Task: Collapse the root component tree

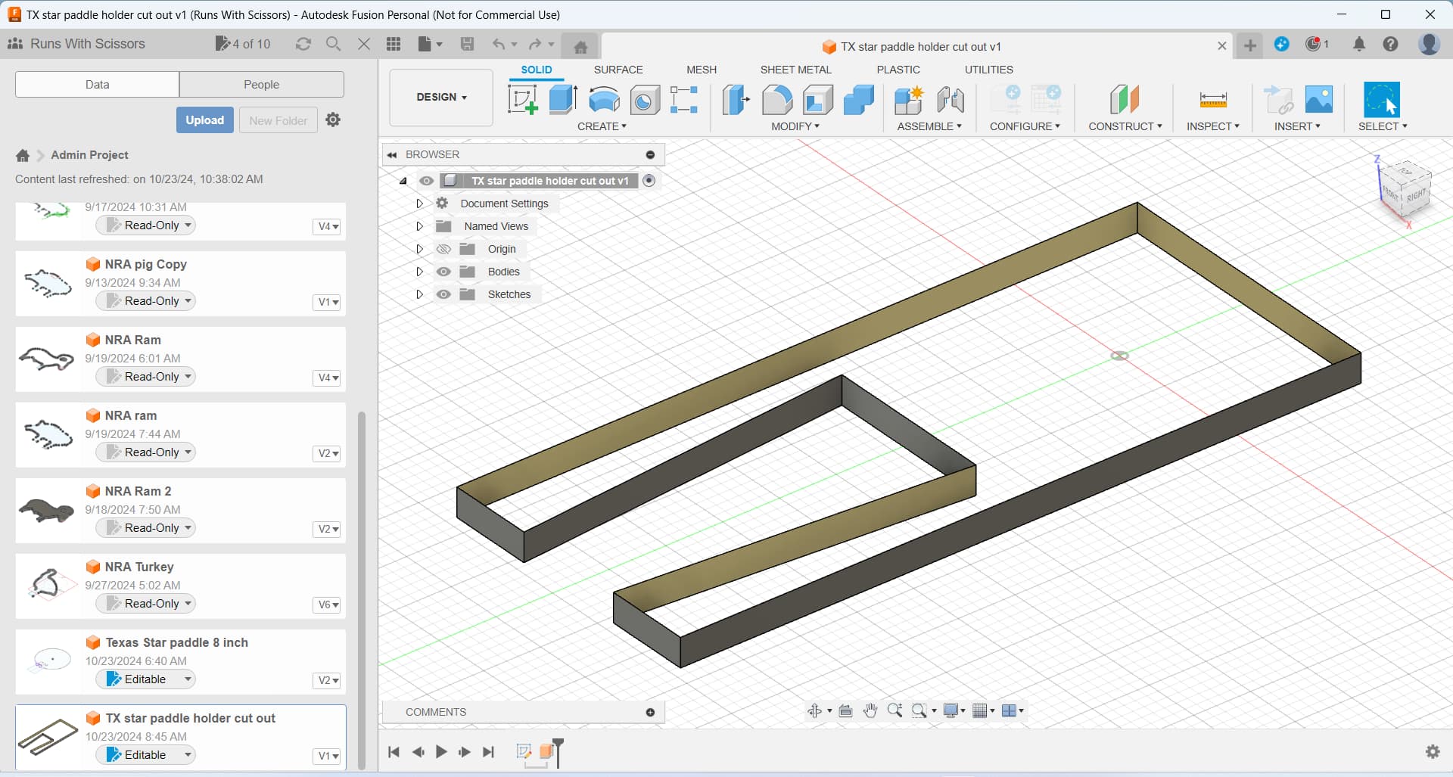Action: 403,181
